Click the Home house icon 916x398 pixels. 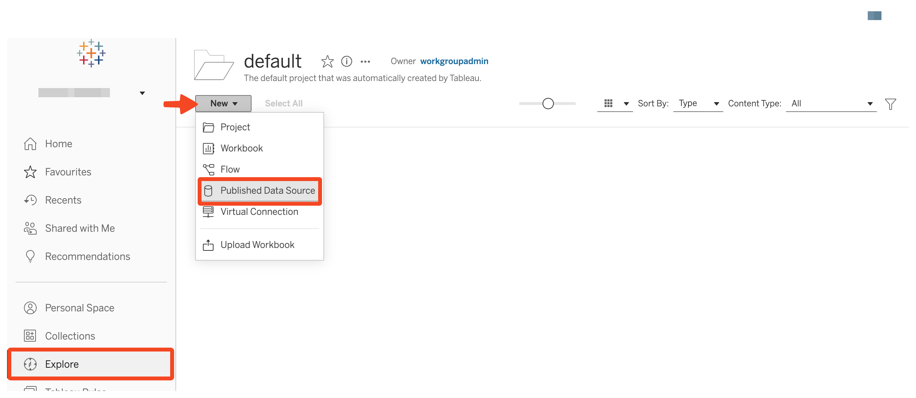[30, 144]
